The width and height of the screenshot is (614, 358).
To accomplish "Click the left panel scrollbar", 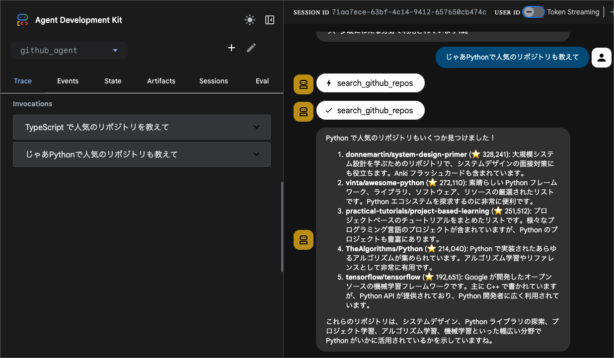I will (282, 227).
